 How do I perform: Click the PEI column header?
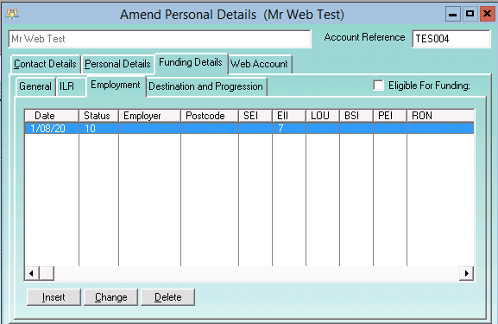[x=390, y=116]
